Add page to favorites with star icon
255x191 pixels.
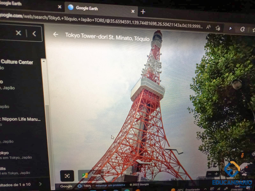tap(218, 28)
